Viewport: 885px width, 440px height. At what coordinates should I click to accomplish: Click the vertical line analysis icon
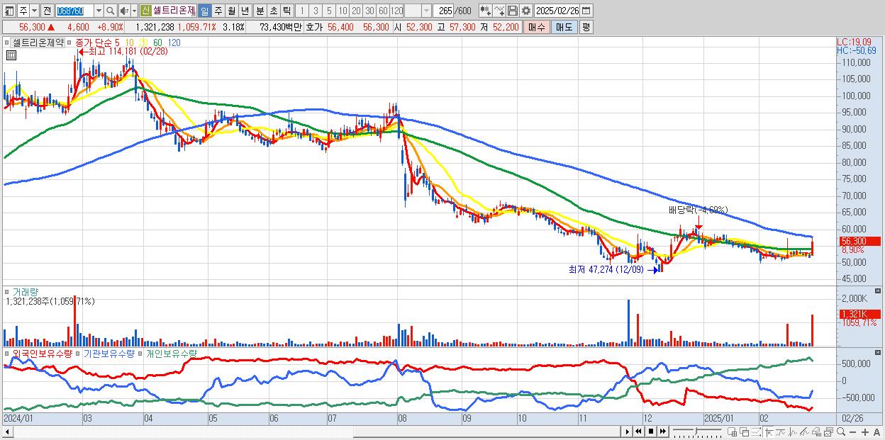coord(793,431)
